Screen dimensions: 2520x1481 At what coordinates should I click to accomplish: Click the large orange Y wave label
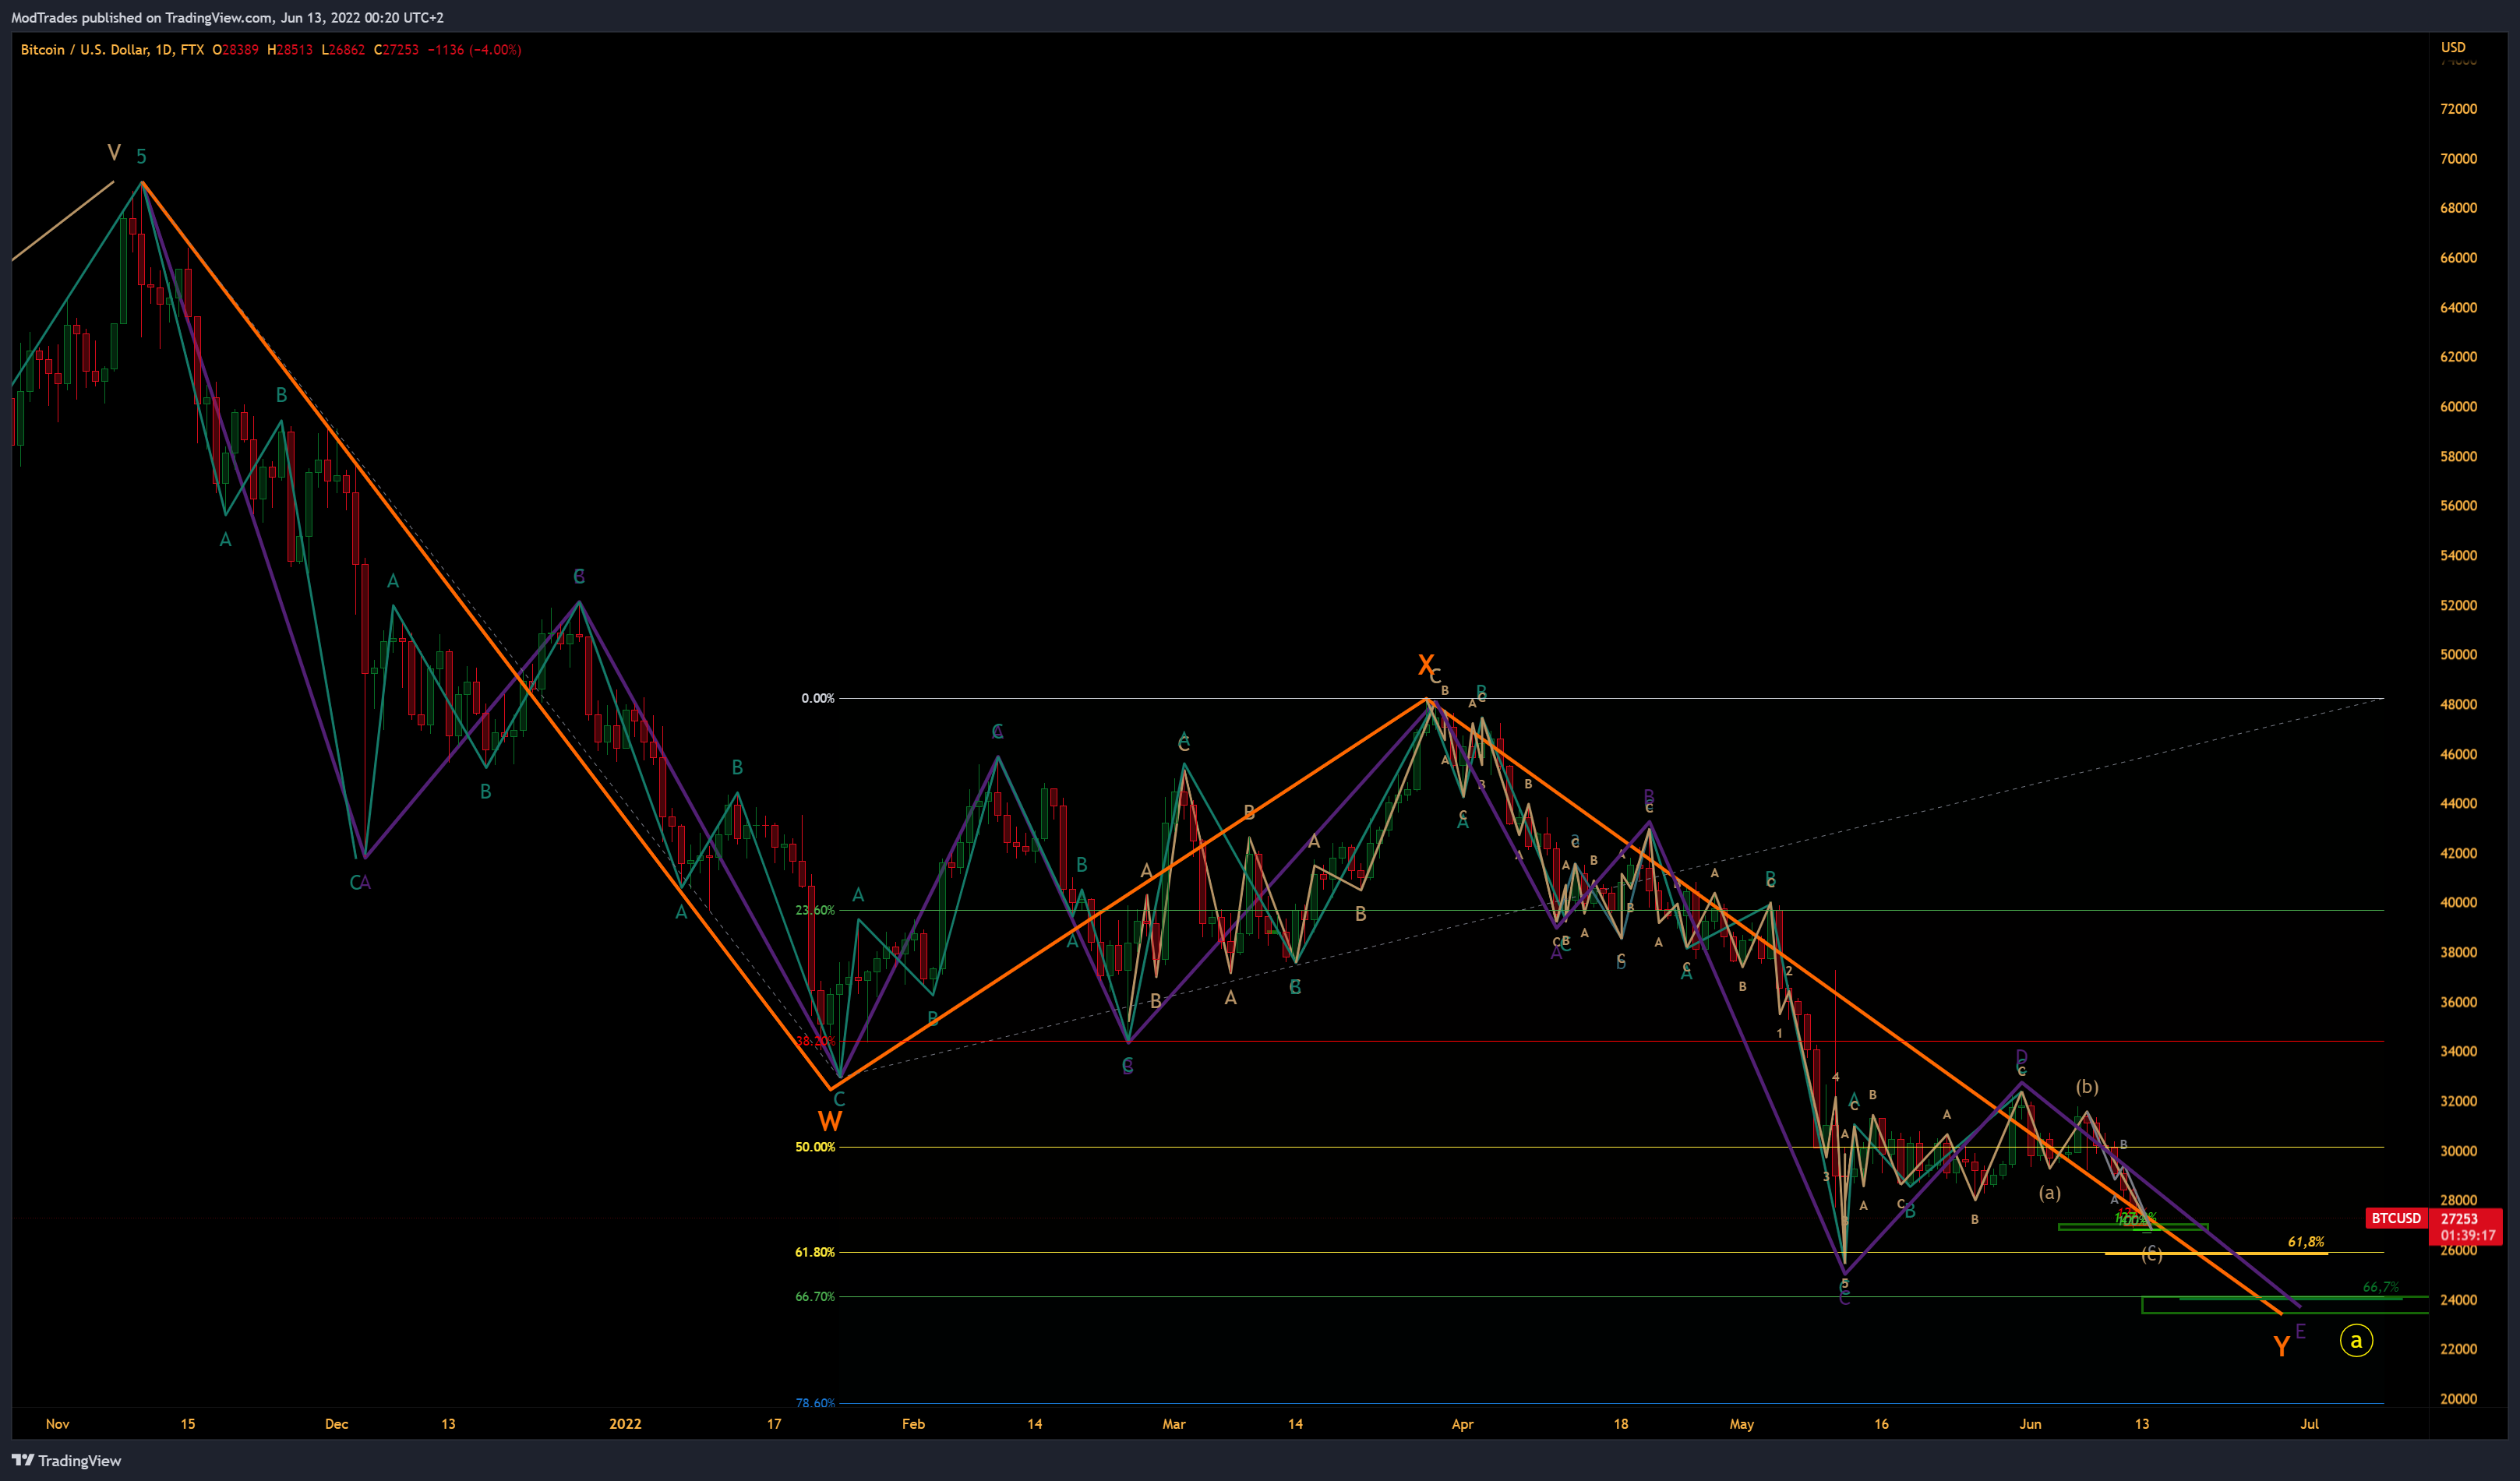coord(2281,1346)
